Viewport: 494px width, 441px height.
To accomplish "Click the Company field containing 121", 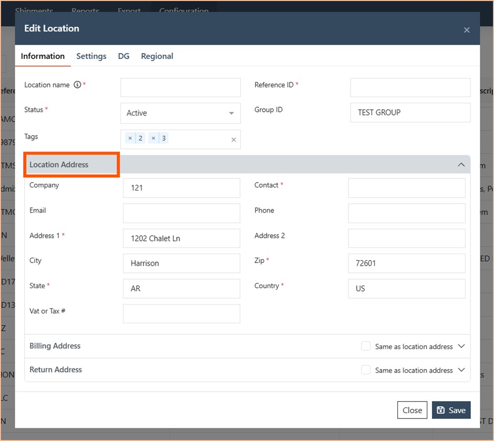I will coord(181,188).
